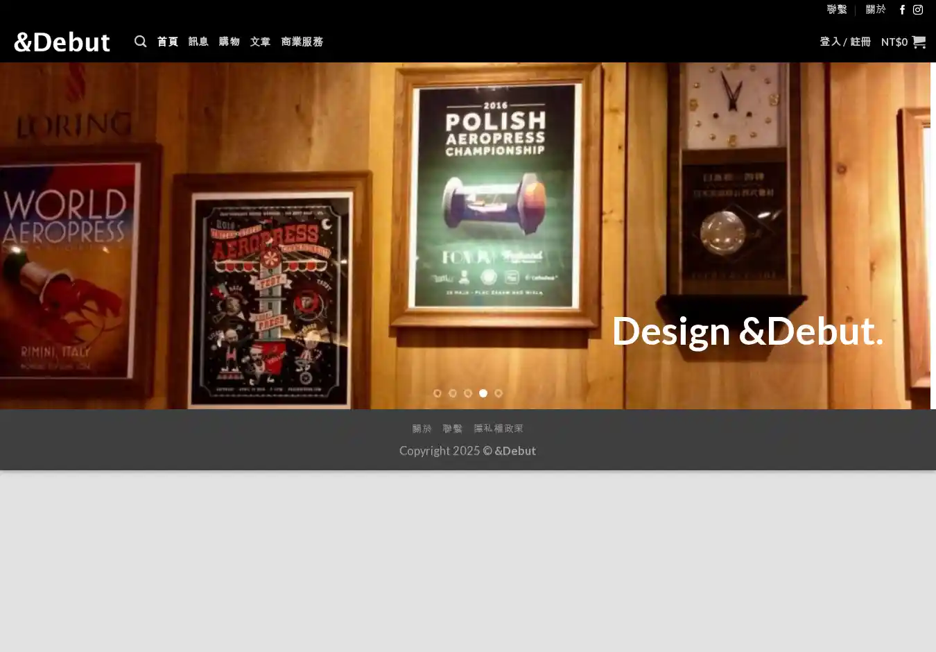The image size is (936, 652).
Task: Go to the 文章 menu item
Action: point(261,42)
